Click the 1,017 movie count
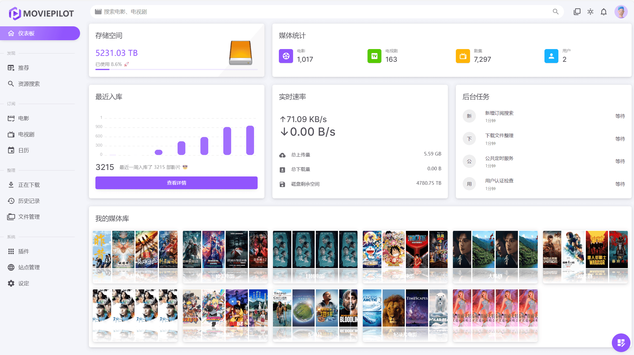Viewport: 634px width, 355px height. tap(305, 59)
